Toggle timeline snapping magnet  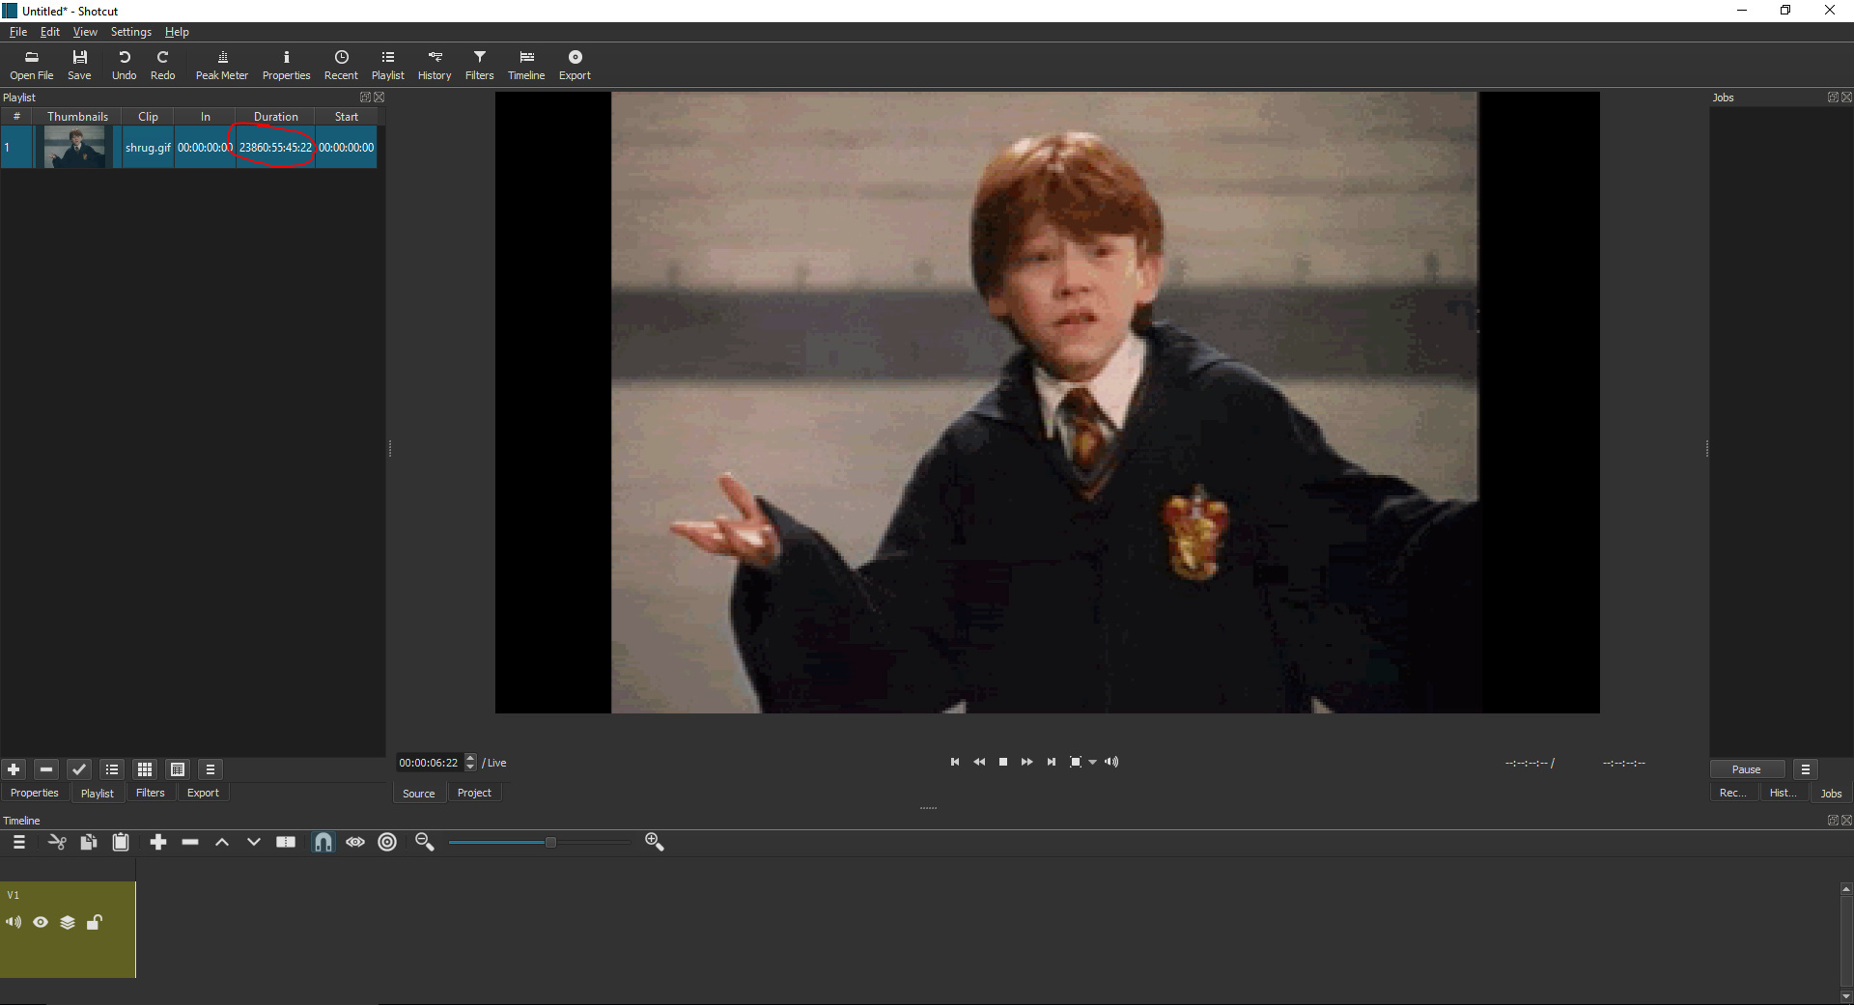(323, 842)
